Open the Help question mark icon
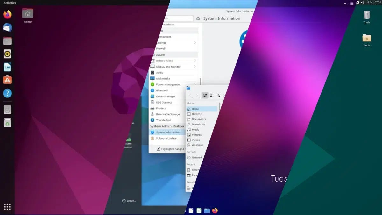382x215 pixels. click(7, 93)
